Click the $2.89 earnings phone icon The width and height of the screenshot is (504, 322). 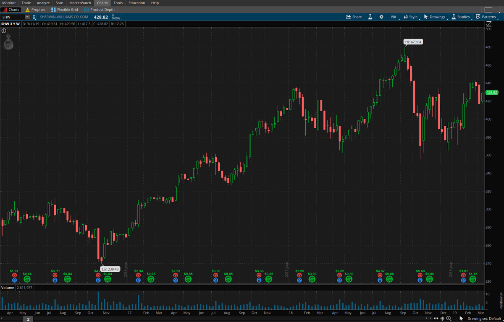(x=339, y=275)
